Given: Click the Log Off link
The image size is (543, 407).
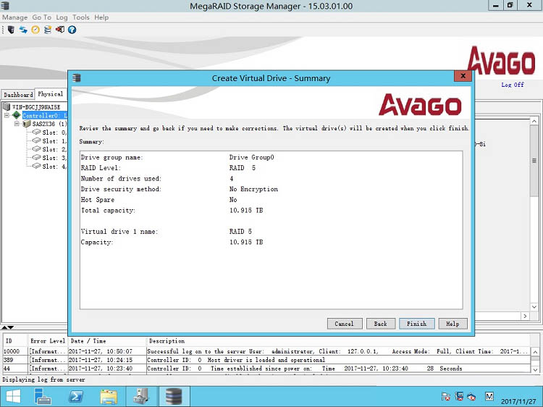Looking at the screenshot, I should click(513, 85).
